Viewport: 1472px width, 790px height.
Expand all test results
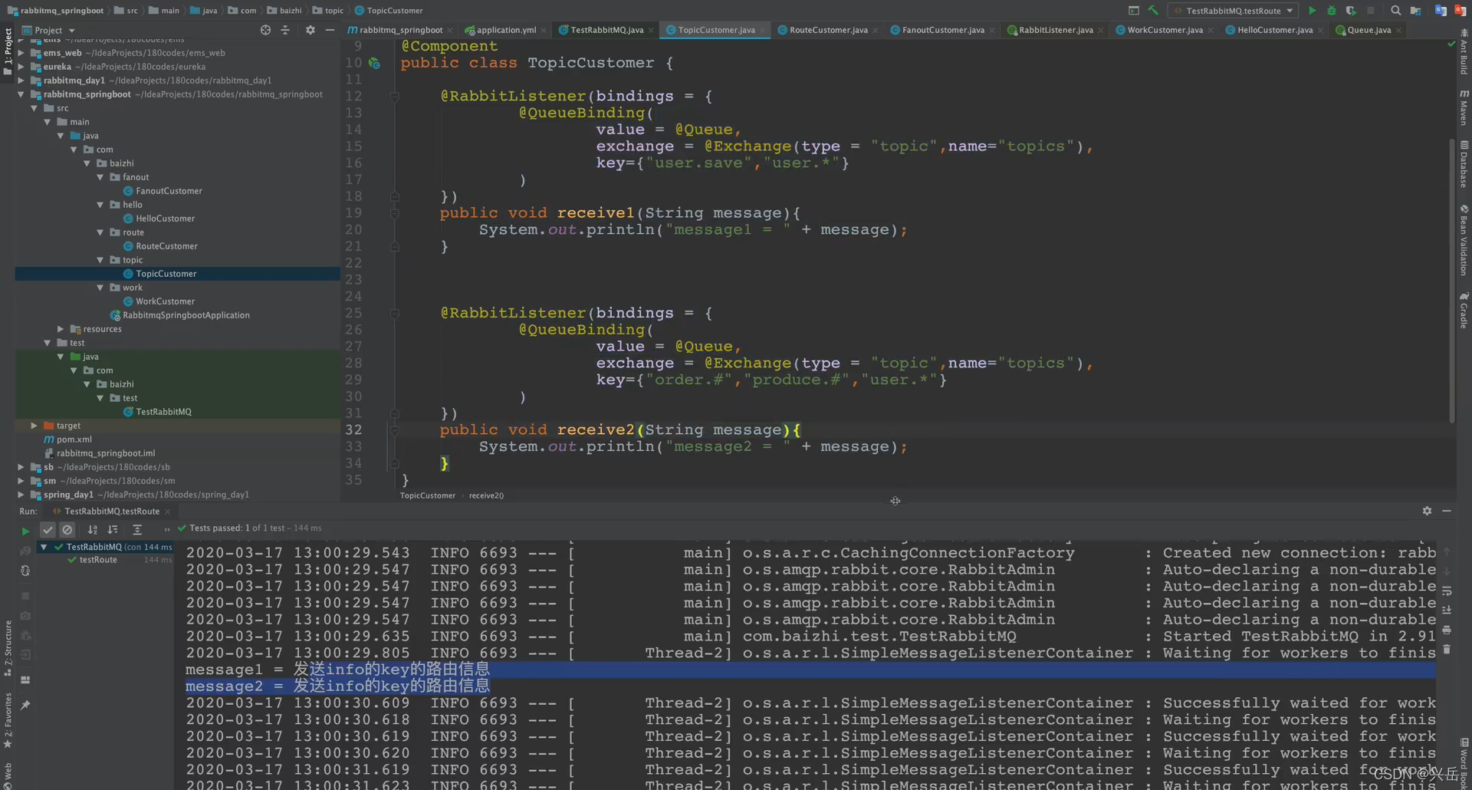[137, 529]
